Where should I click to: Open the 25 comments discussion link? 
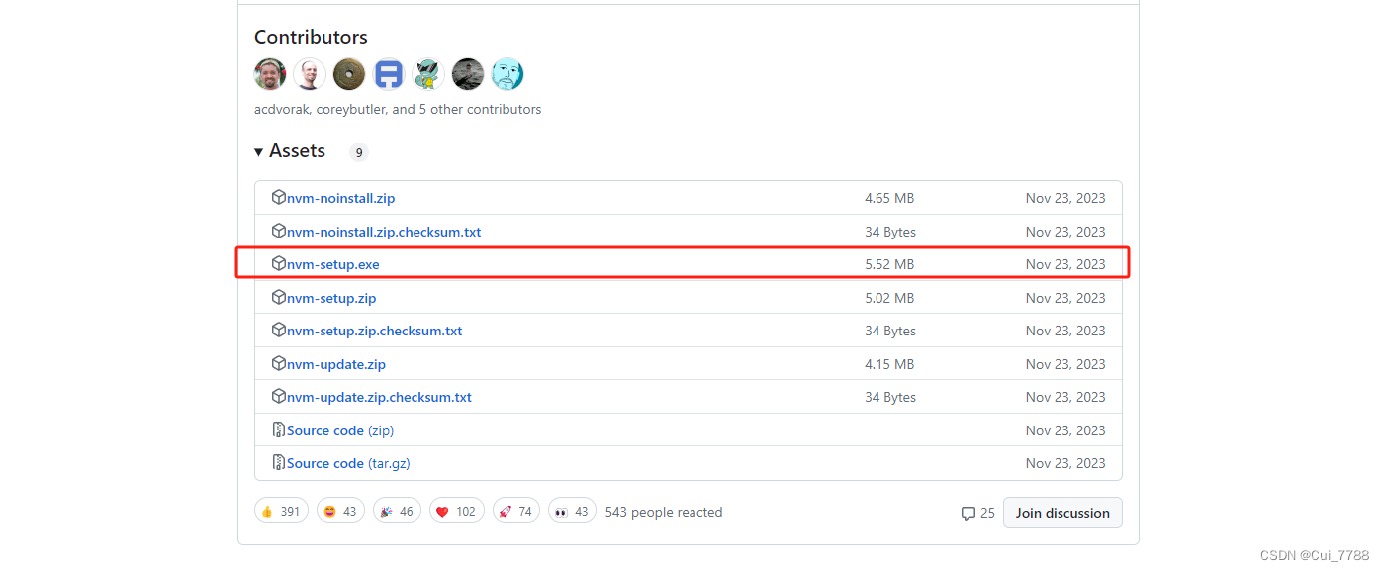coord(978,513)
